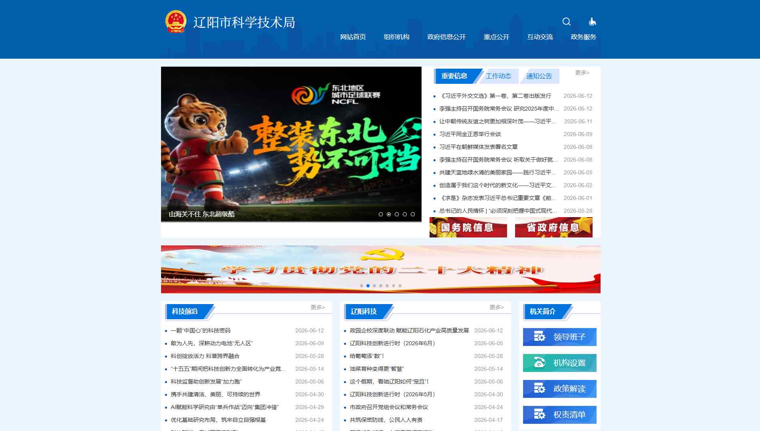Viewport: 760px width, 431px height.
Task: Click the search magnifier icon
Action: coord(567,22)
